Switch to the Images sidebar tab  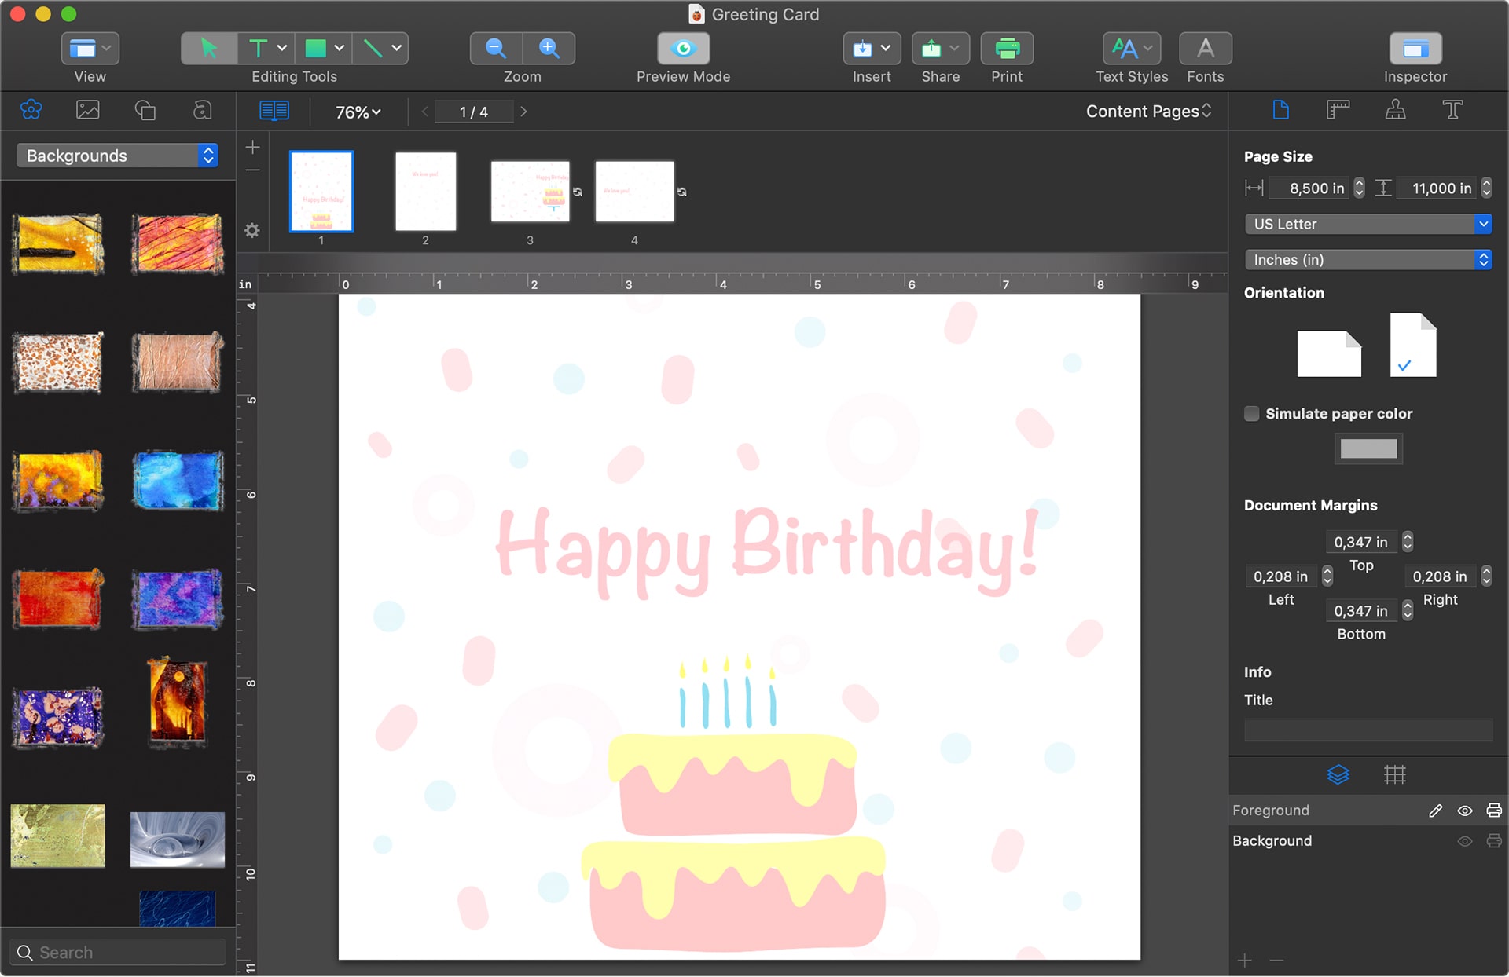[87, 110]
